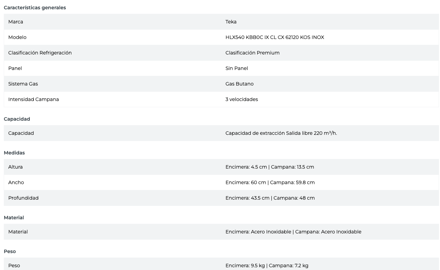Click the "Medidas" section heading
The width and height of the screenshot is (440, 270).
point(14,153)
